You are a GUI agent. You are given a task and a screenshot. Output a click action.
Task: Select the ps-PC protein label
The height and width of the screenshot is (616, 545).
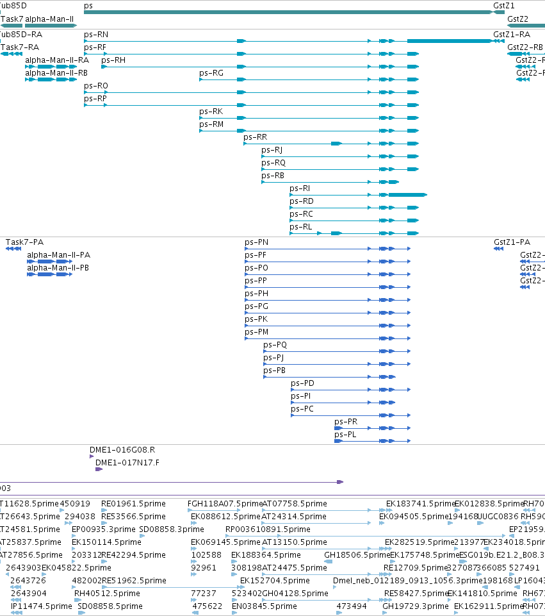pos(302,409)
